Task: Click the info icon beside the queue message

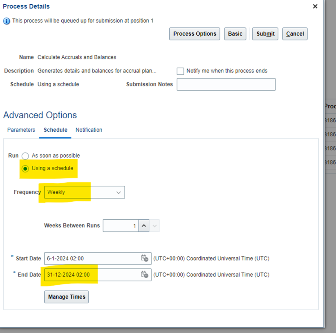Action: 6,21
